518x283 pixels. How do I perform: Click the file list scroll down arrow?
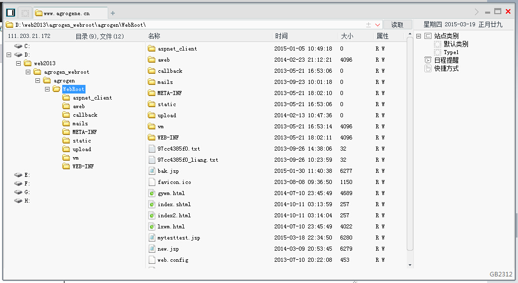(410, 265)
